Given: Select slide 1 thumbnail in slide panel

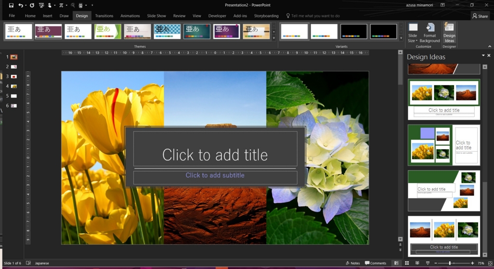Looking at the screenshot, I should [x=14, y=57].
